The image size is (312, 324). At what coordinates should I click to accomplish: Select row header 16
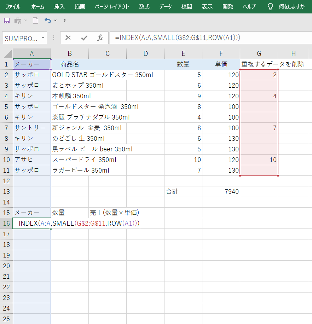(6, 223)
